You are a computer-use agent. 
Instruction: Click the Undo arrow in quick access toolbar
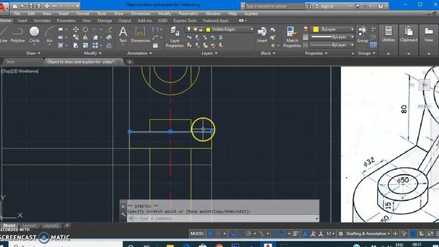tap(55, 6)
